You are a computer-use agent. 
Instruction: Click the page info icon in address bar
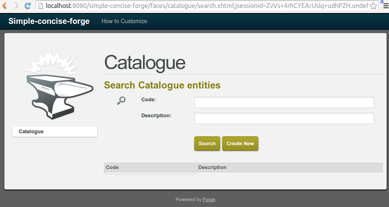tap(40, 6)
